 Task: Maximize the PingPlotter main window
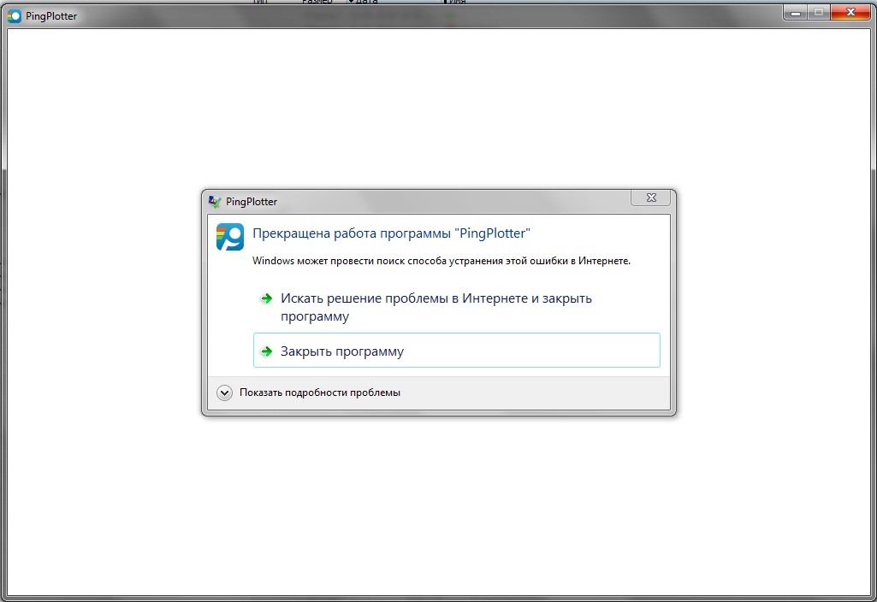pos(818,12)
